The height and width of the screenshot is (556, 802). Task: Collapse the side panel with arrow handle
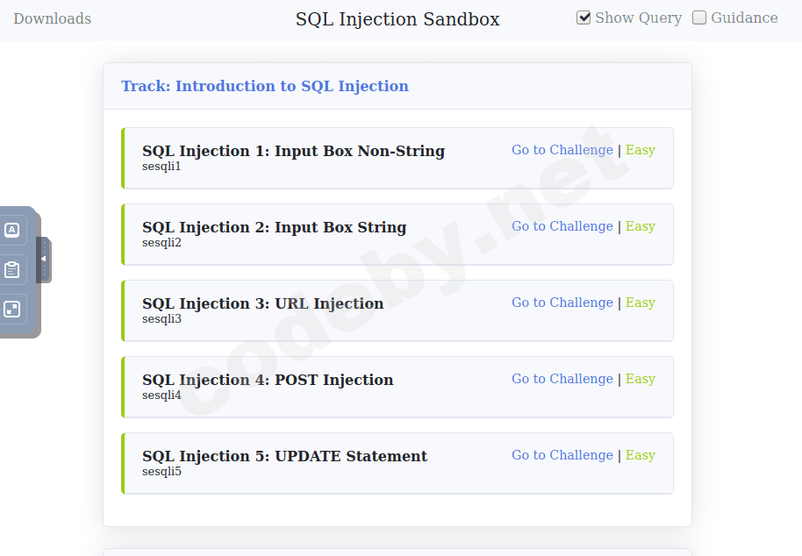[x=44, y=260]
